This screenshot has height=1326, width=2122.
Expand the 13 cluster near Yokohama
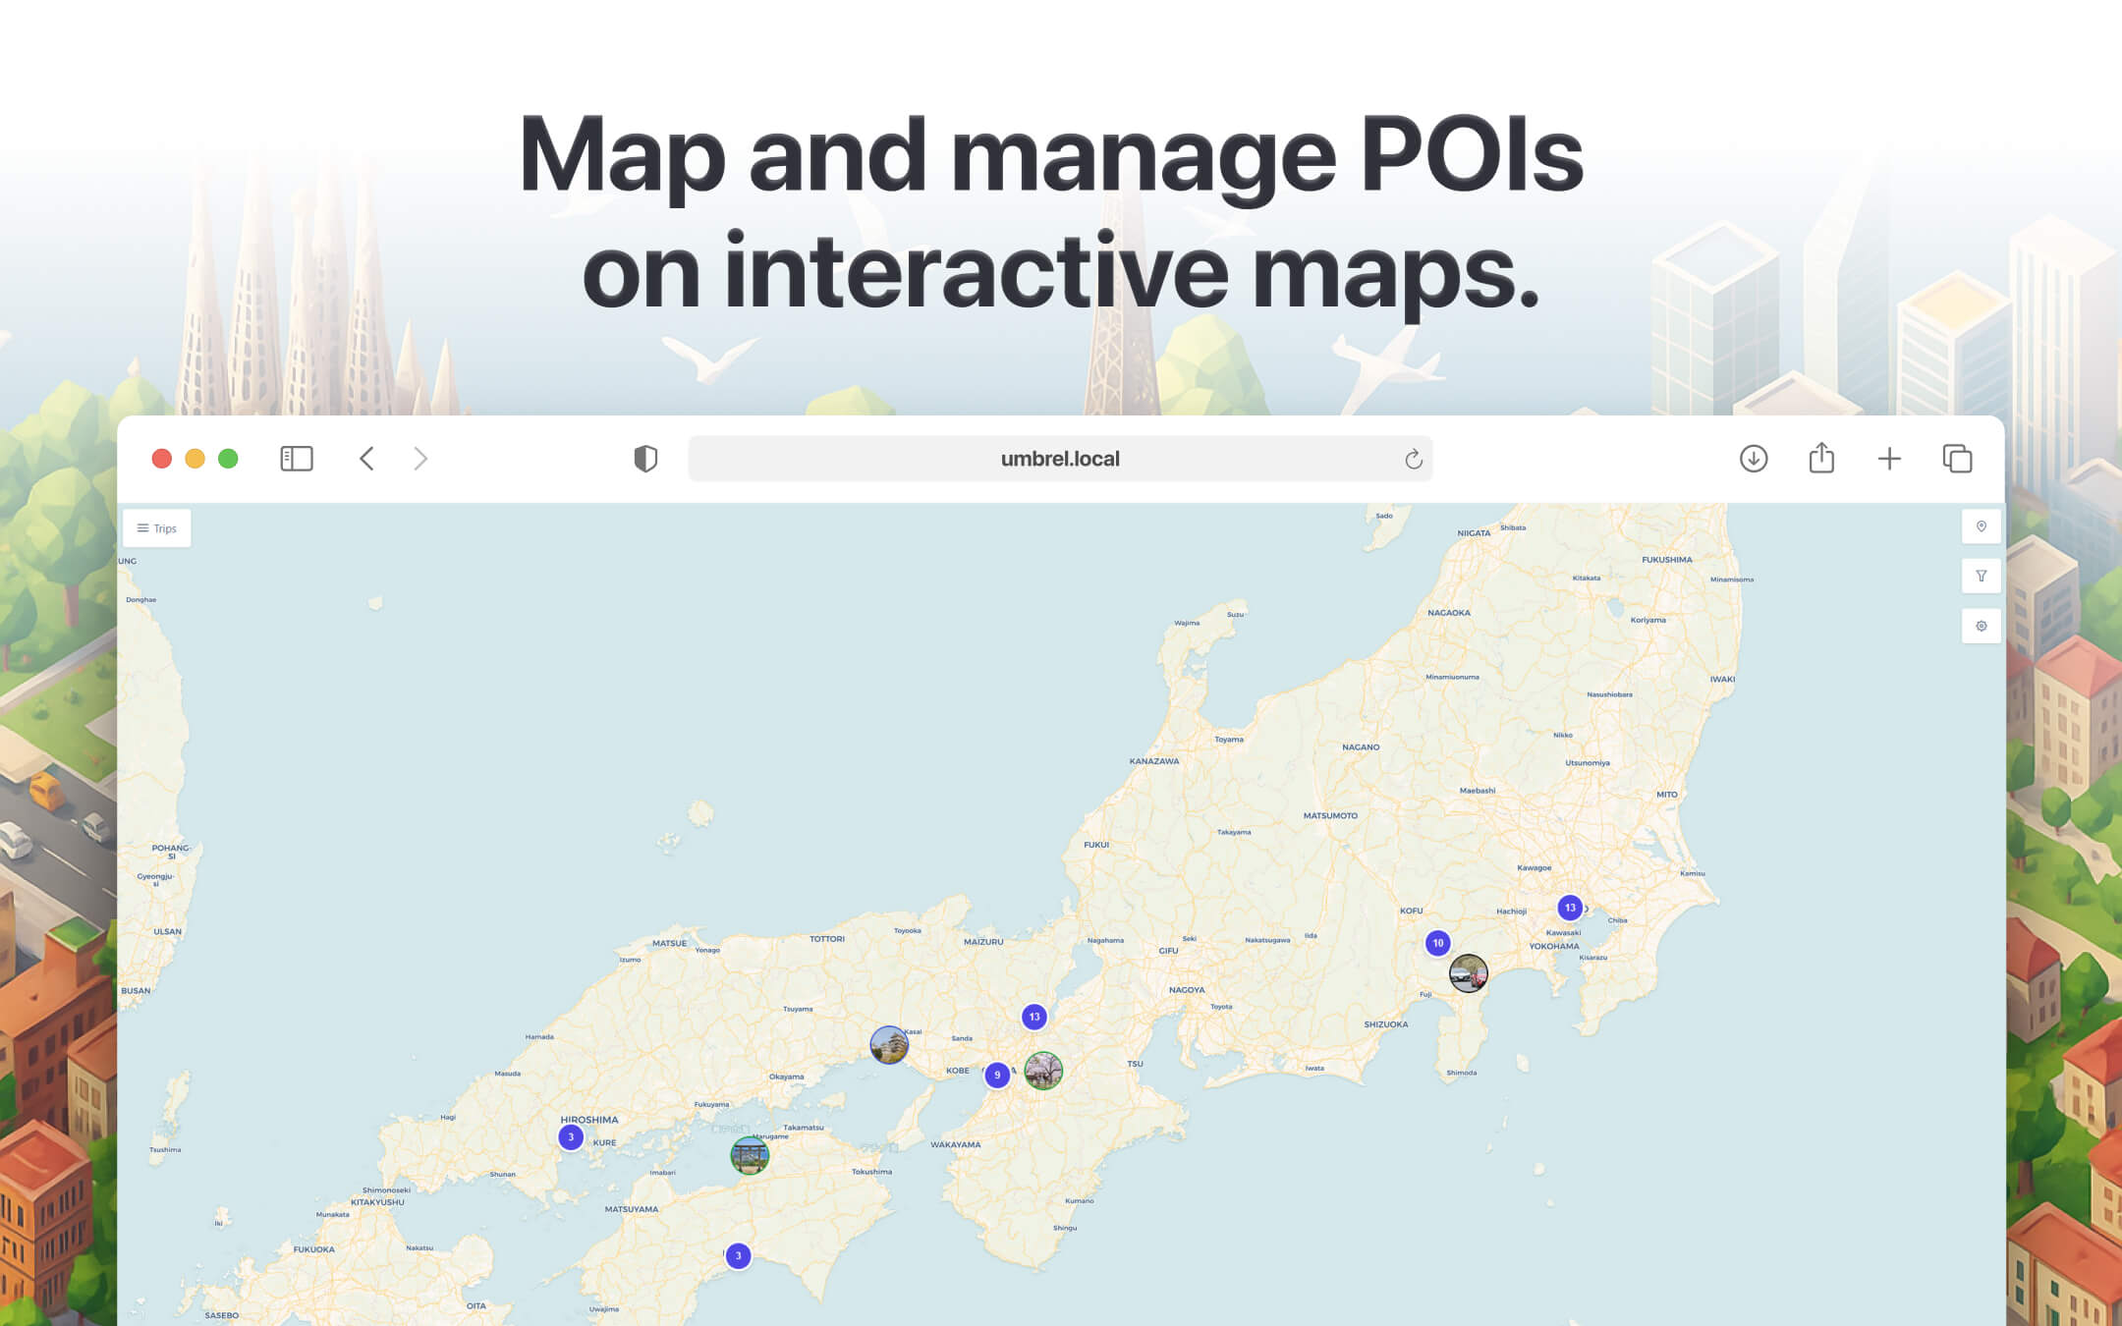[1569, 908]
